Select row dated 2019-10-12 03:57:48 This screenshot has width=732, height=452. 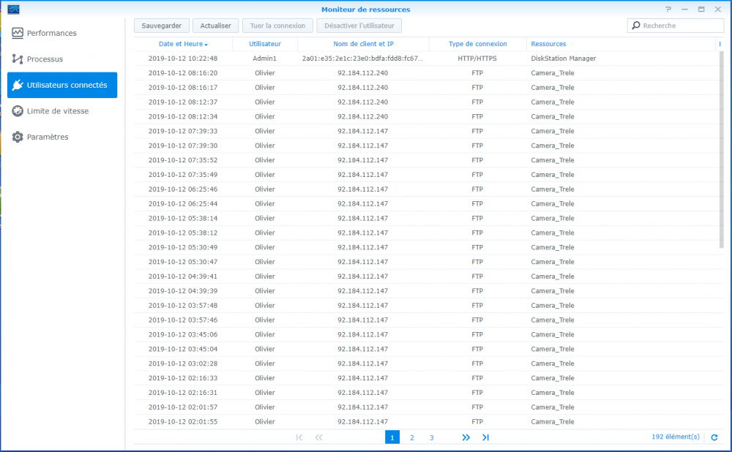pyautogui.click(x=426, y=305)
